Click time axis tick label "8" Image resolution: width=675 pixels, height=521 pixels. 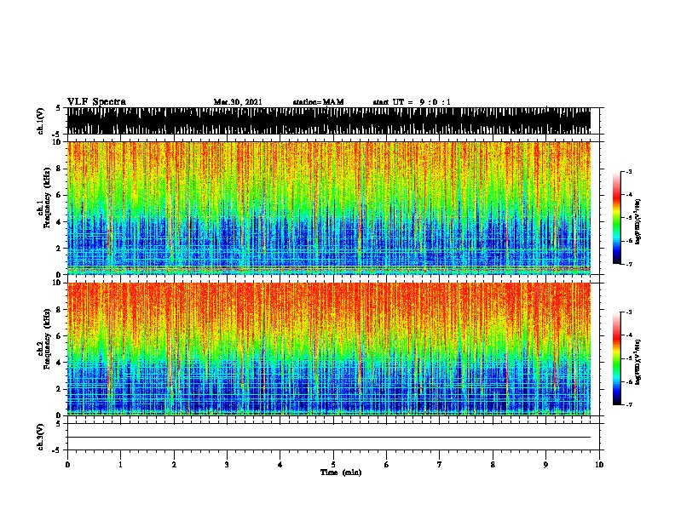[x=493, y=465]
